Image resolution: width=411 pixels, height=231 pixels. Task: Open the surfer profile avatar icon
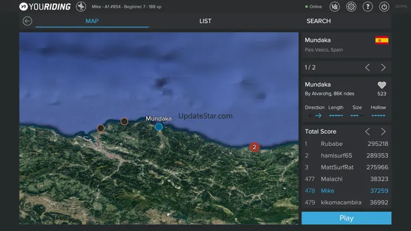point(81,6)
